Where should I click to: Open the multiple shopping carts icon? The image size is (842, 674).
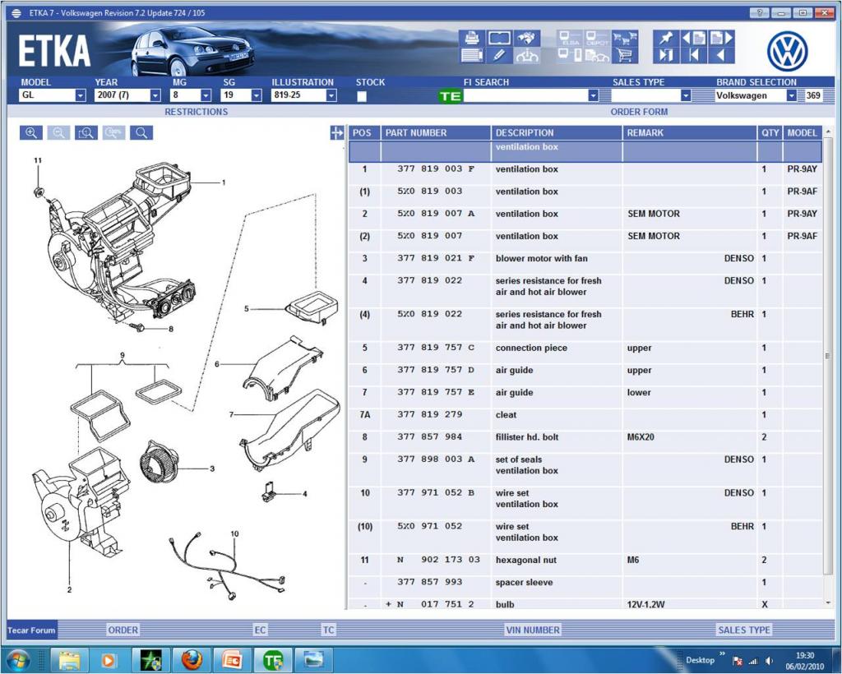tap(625, 38)
